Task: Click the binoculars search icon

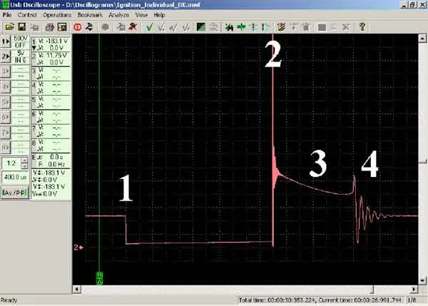Action: [x=229, y=27]
